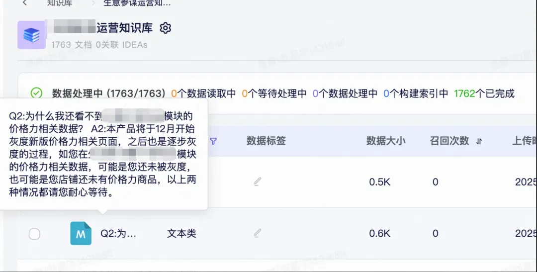
Task: Click the blue M file icon for Q2
Action: (81, 233)
